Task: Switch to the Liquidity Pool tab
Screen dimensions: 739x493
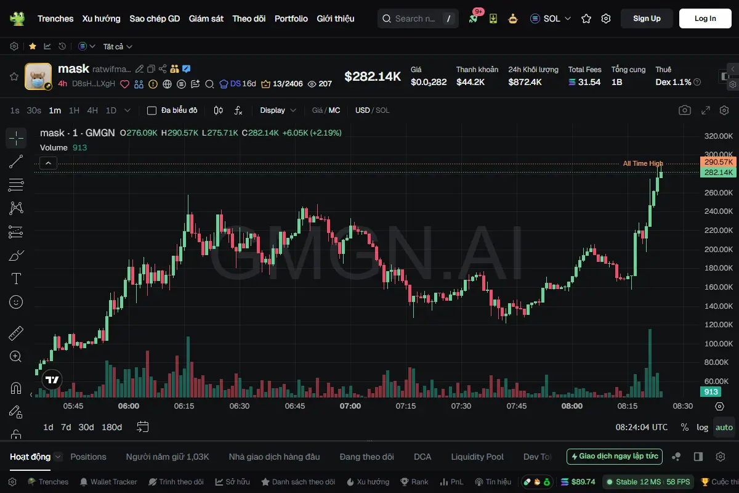Action: pyautogui.click(x=477, y=457)
